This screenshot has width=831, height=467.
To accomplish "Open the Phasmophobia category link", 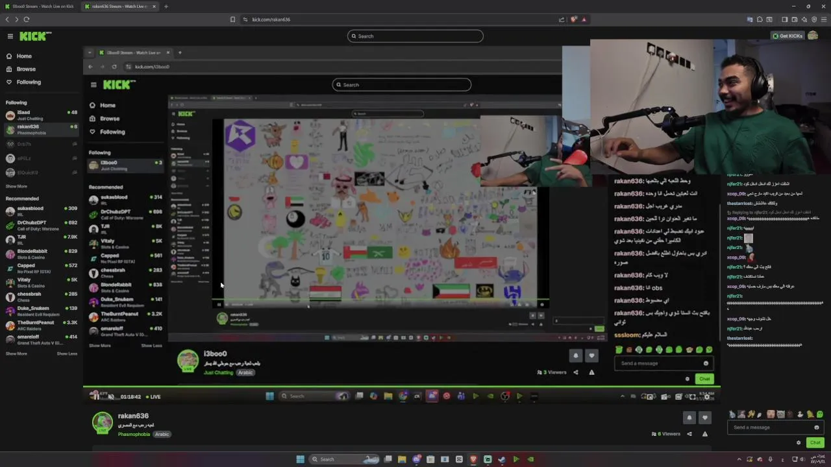I will pos(134,434).
